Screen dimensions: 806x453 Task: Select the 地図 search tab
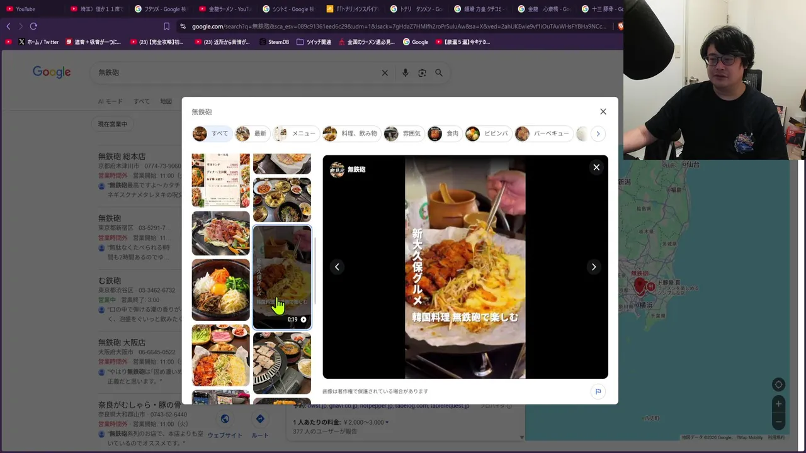point(166,101)
